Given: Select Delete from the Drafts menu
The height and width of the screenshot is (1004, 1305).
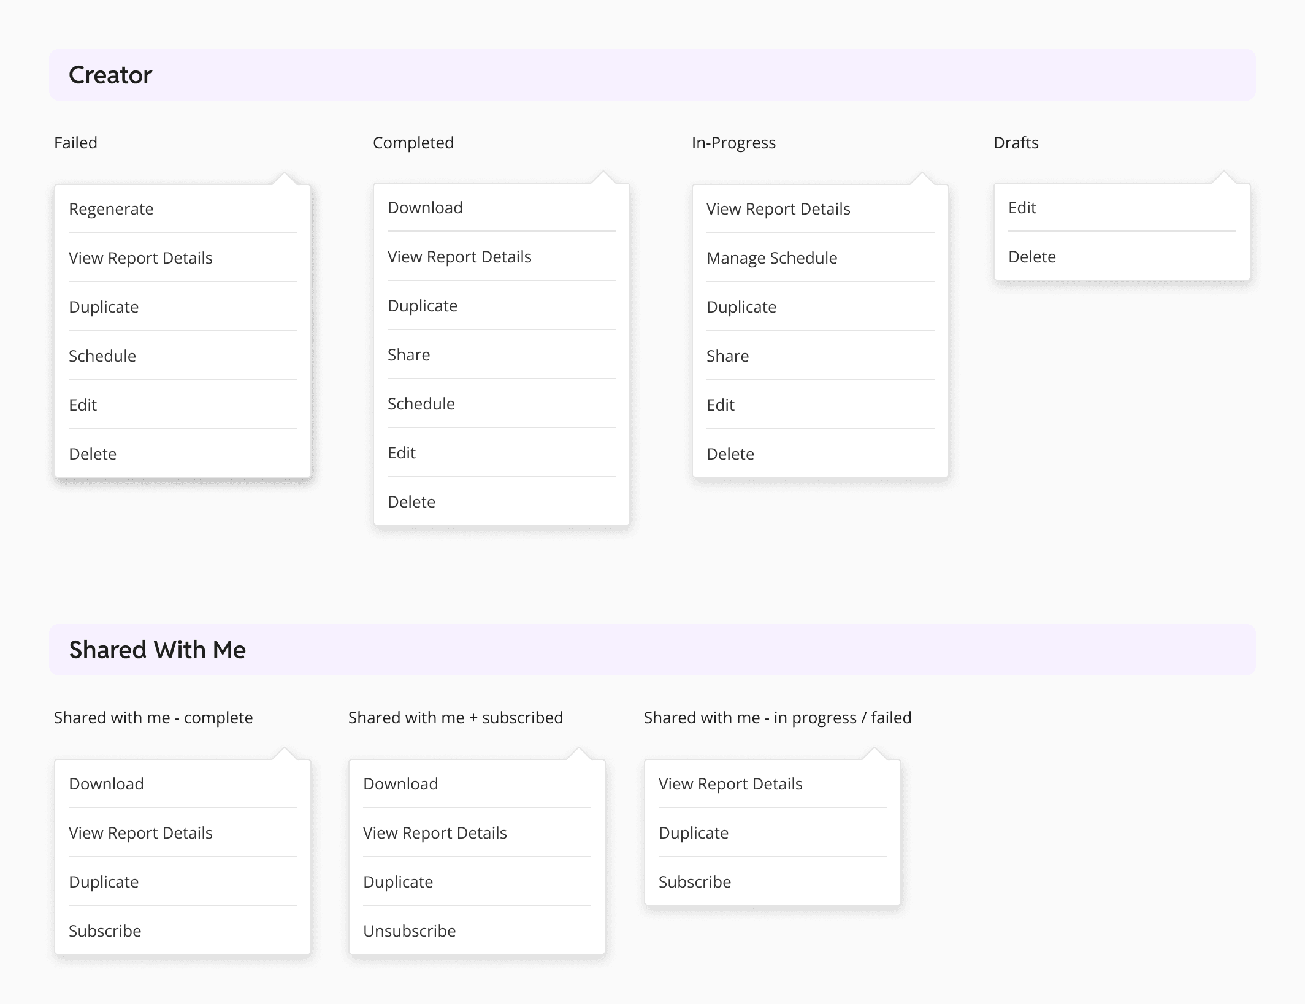Looking at the screenshot, I should [1032, 256].
